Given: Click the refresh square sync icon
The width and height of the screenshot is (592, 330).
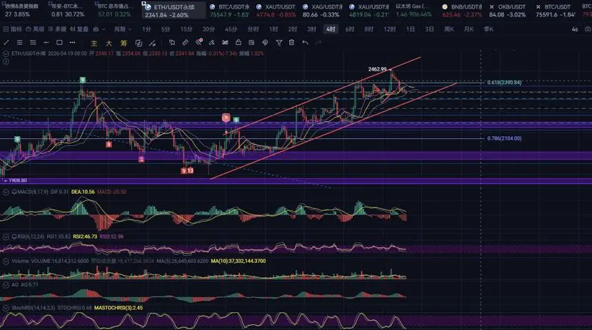Looking at the screenshot, I should point(139,43).
